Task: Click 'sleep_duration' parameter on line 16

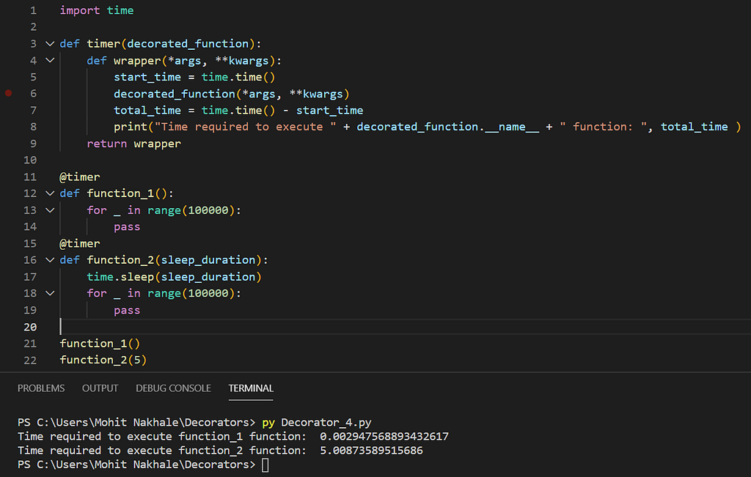Action: pos(208,260)
